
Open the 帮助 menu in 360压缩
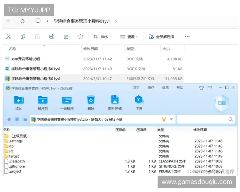[x=180, y=88]
